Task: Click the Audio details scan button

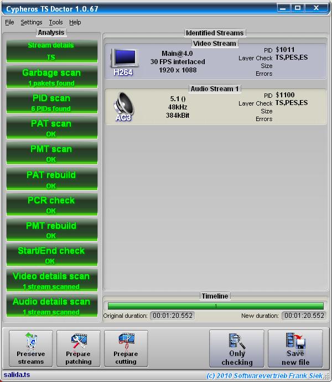Action: (51, 306)
